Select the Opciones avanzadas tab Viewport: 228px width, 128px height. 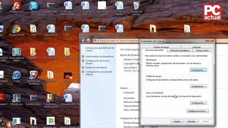[x=154, y=50]
